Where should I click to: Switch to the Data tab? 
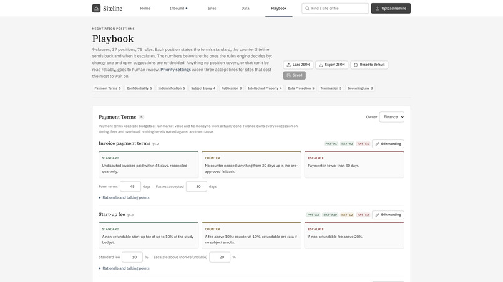[245, 8]
